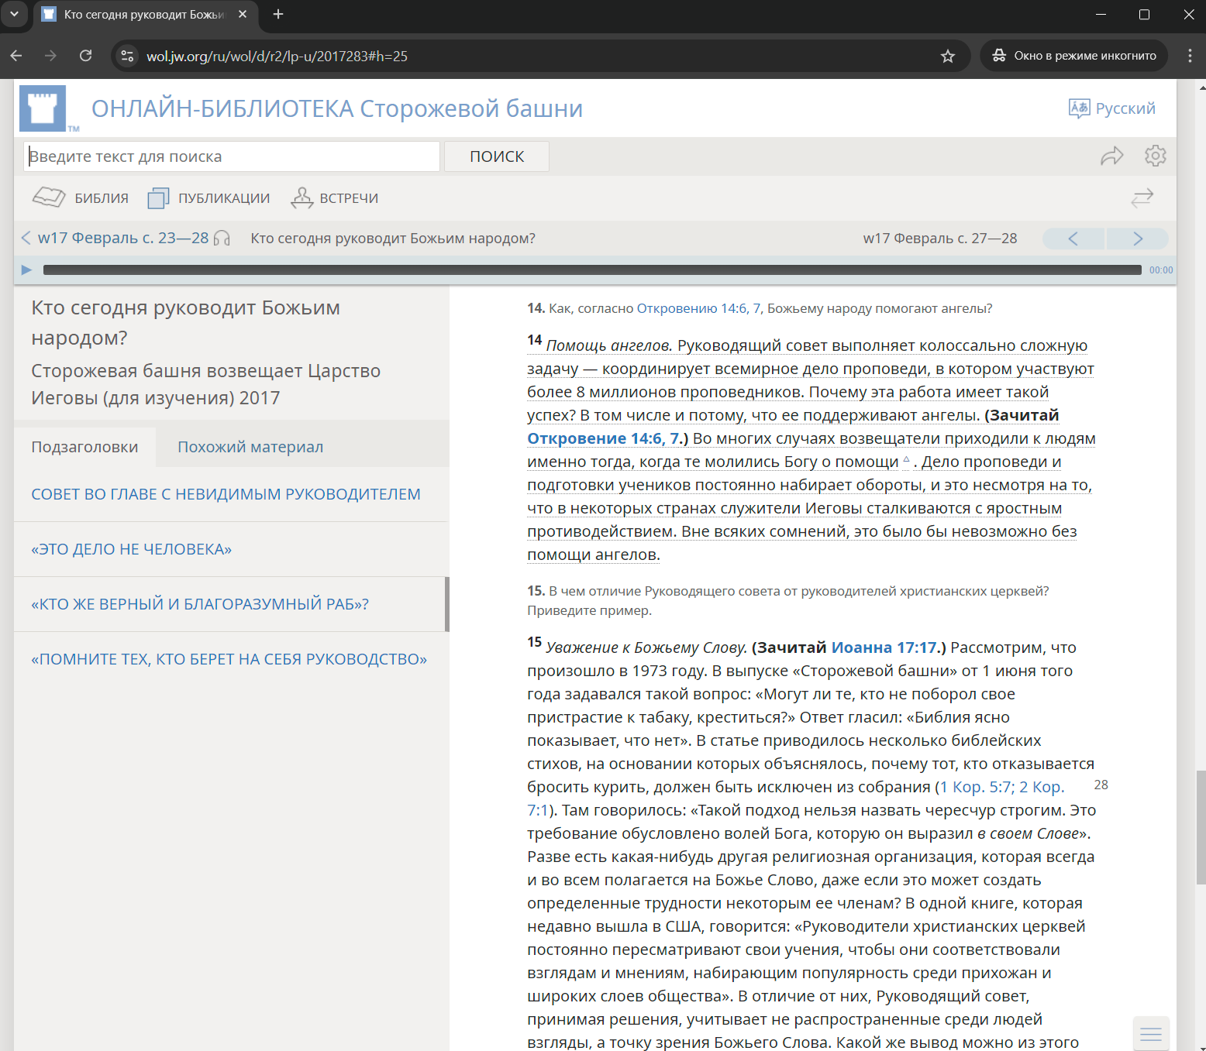Open the Иоанна 17:17 scripture link
The image size is (1206, 1051).
(884, 647)
